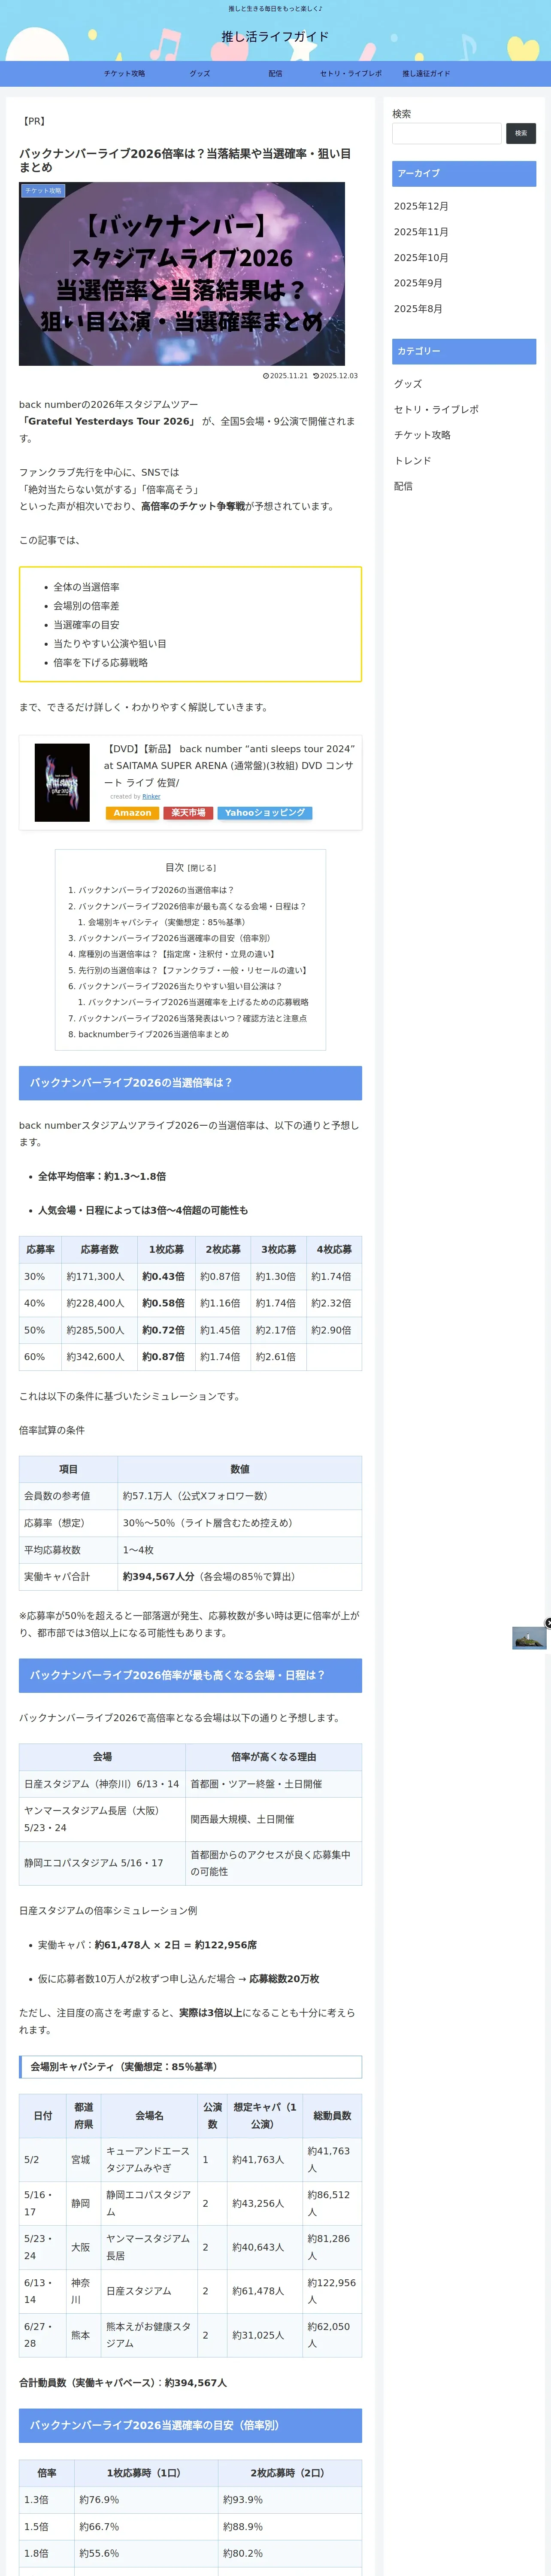Open the back number DVD cover image
551x2576 pixels.
pos(62,783)
